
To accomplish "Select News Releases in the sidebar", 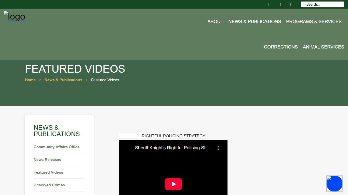I will (x=47, y=160).
